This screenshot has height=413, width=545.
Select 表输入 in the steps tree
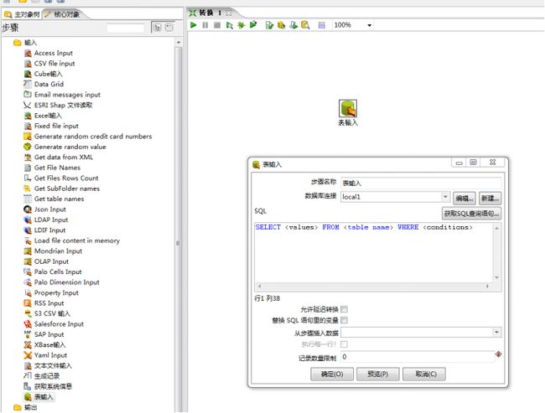(44, 397)
